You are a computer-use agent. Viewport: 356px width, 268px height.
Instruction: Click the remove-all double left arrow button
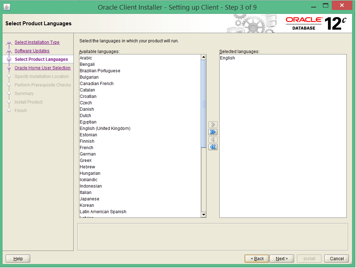213,147
